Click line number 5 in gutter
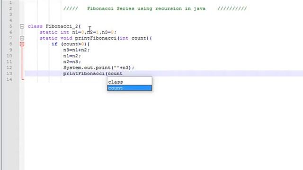The image size is (303, 170). pos(10,26)
